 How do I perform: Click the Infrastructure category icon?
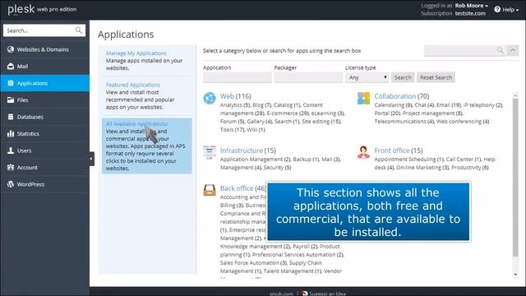coord(210,152)
